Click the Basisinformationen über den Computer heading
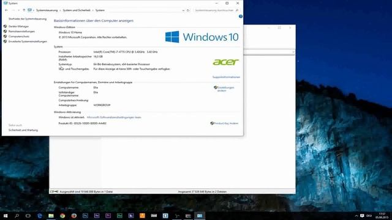This screenshot has height=220, width=392. point(94,21)
